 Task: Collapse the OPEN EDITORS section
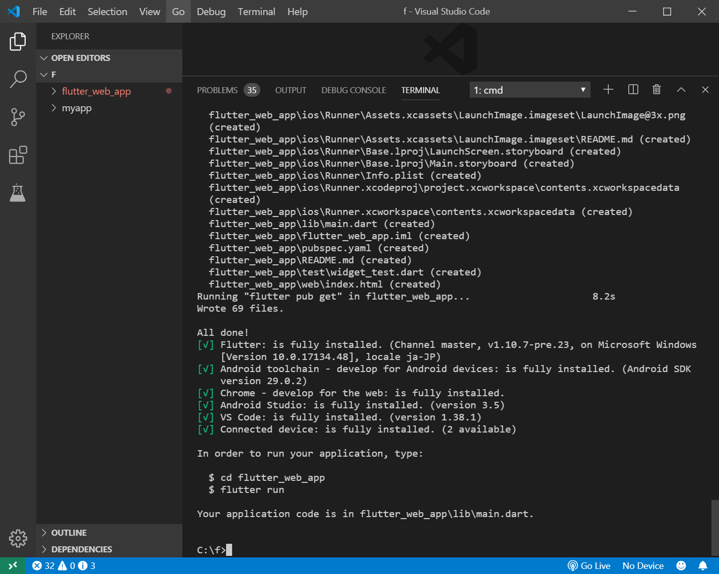click(81, 58)
